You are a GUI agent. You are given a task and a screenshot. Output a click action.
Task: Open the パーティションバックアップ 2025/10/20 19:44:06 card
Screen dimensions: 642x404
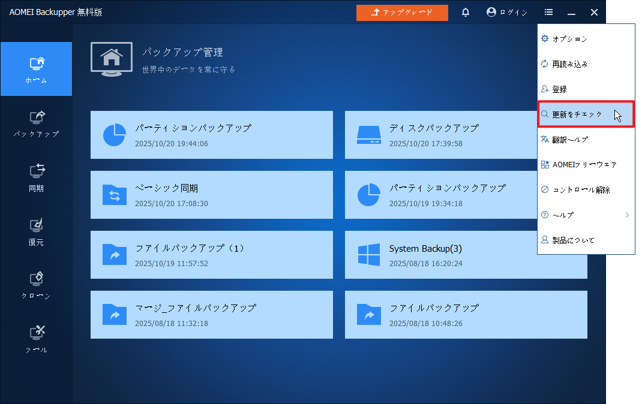point(212,135)
